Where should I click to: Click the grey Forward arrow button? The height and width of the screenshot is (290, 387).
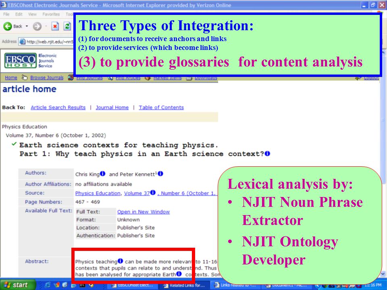37,27
